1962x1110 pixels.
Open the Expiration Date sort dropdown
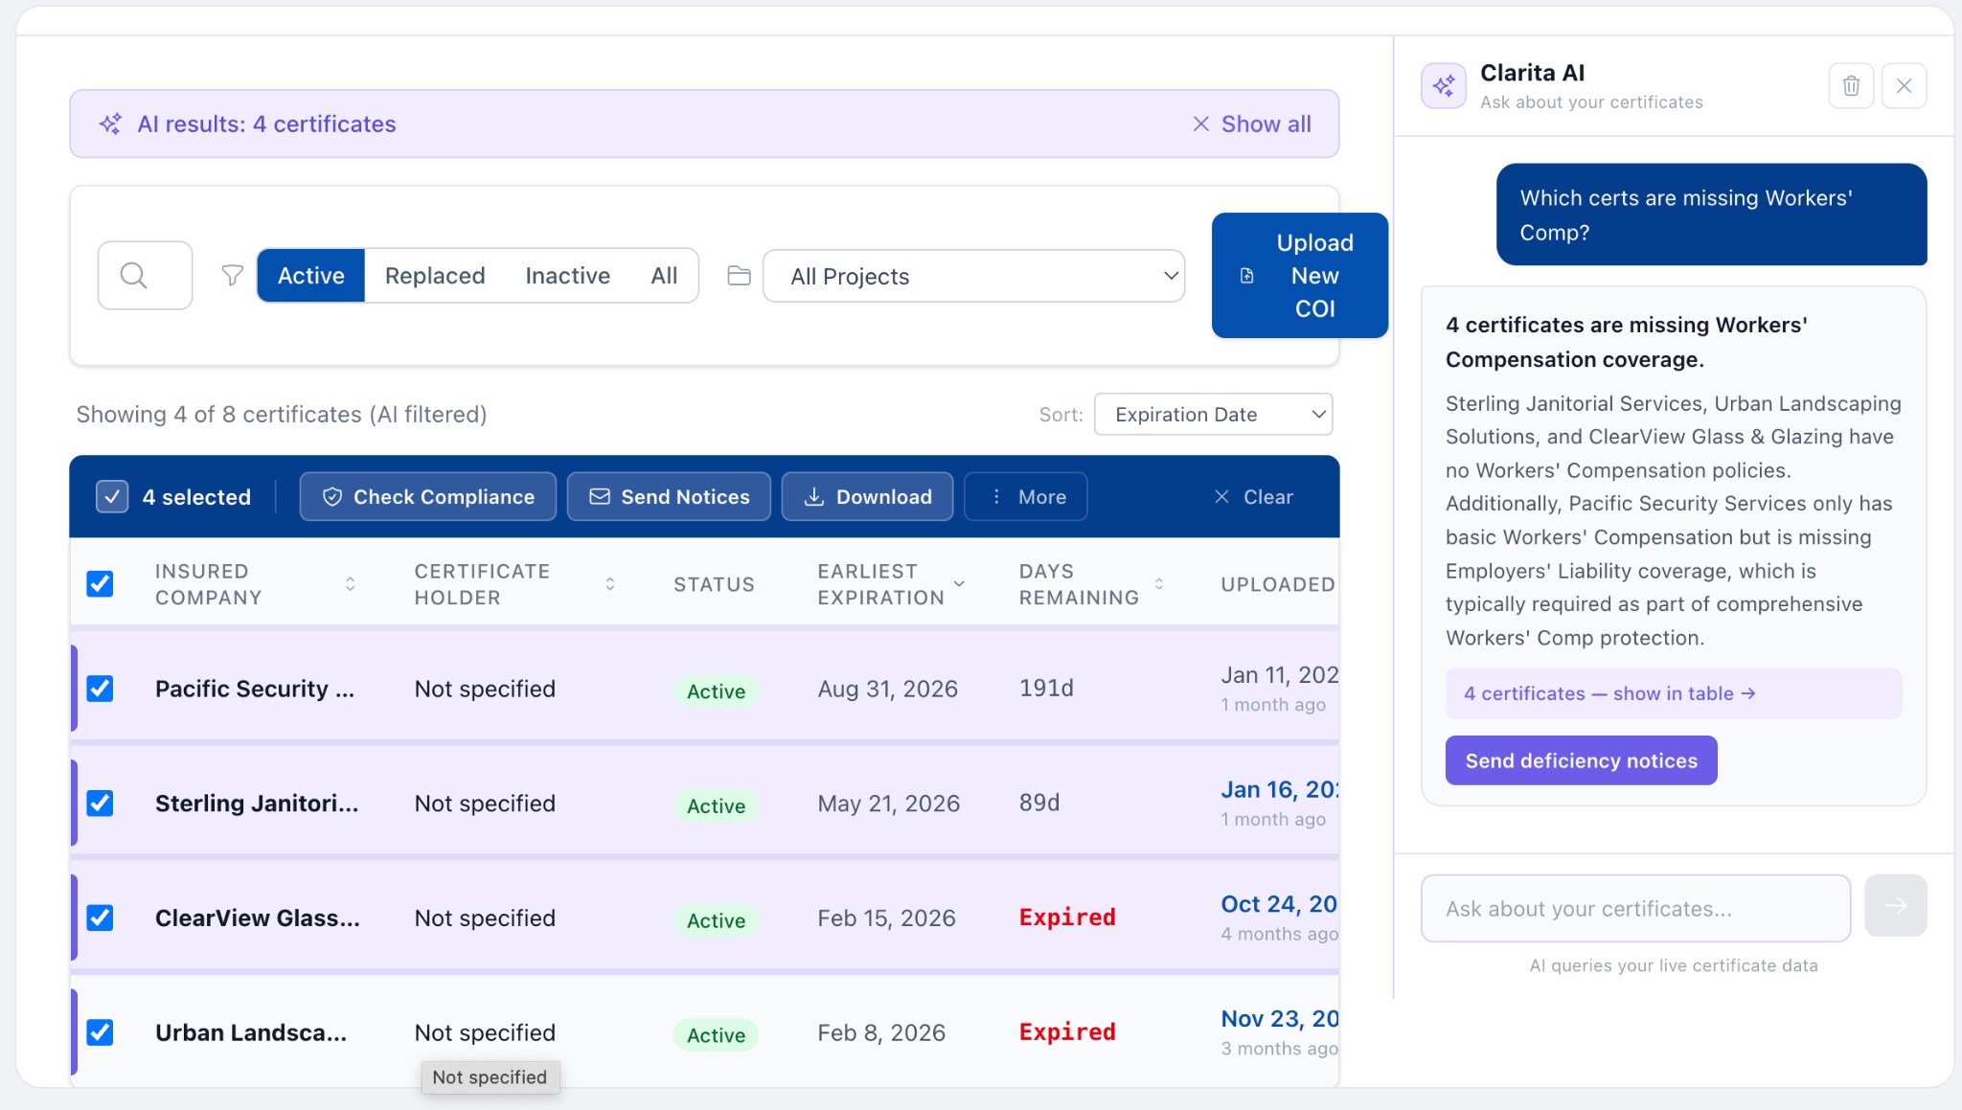tap(1213, 414)
